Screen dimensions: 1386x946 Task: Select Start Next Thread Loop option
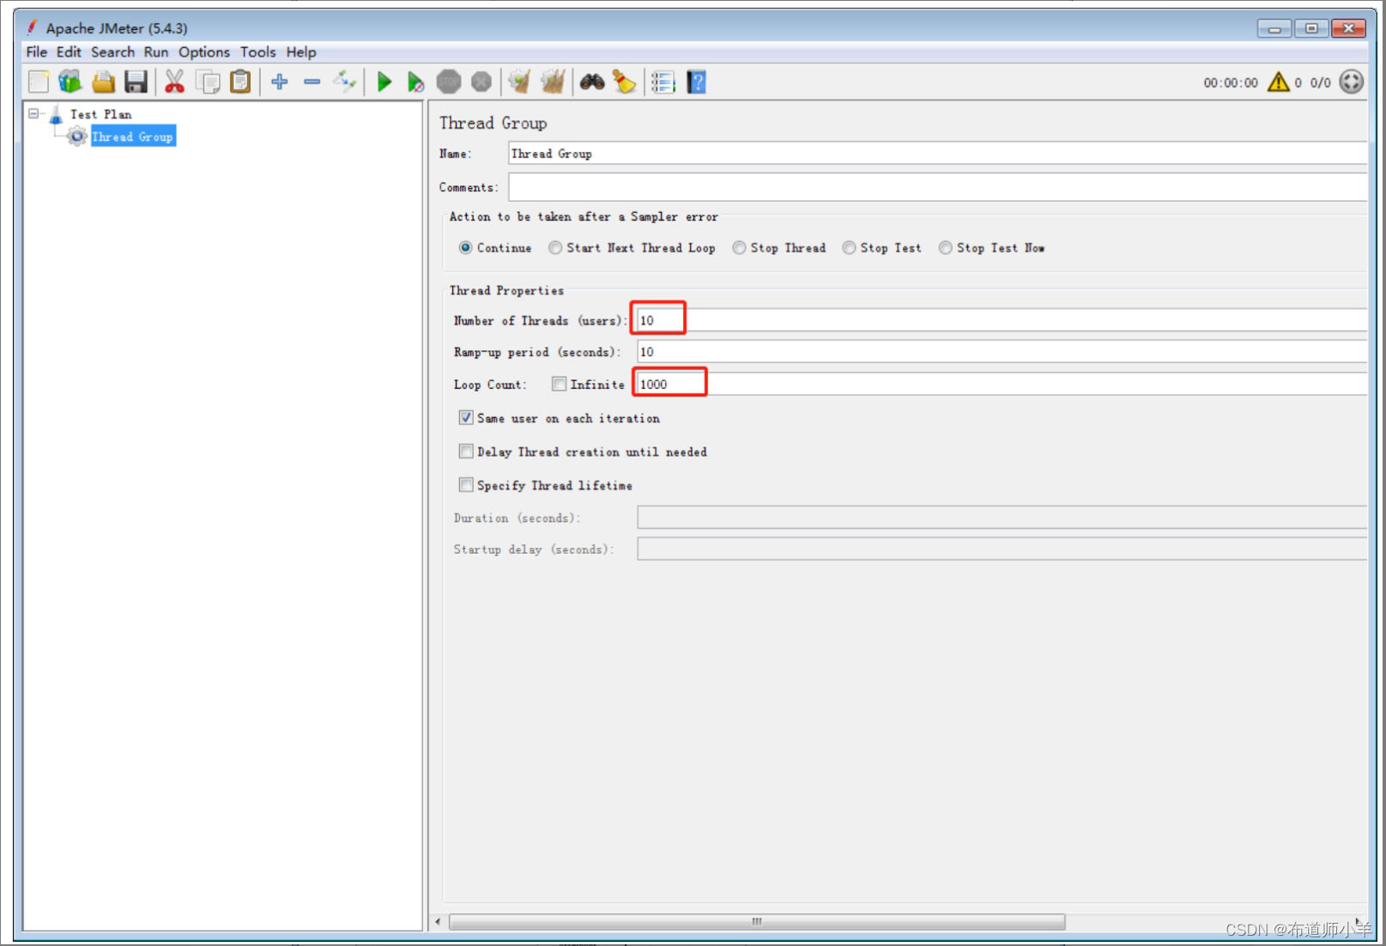pos(555,248)
